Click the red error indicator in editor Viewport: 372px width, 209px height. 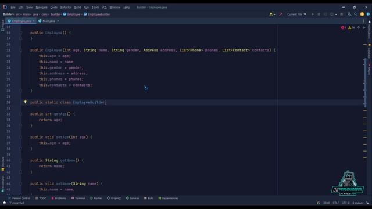point(344,28)
